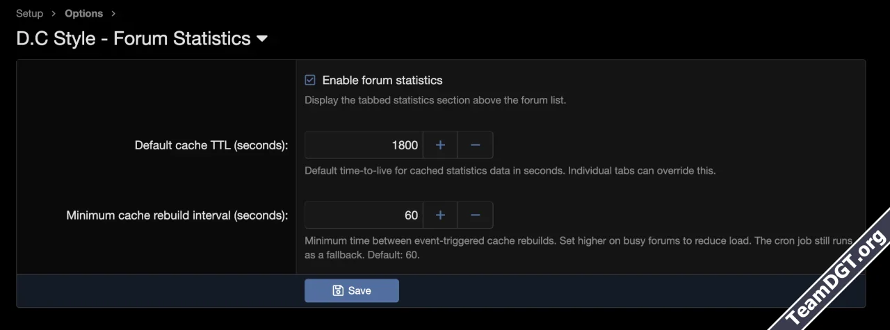Click the Minimum cache rebuild interval label

coord(177,215)
